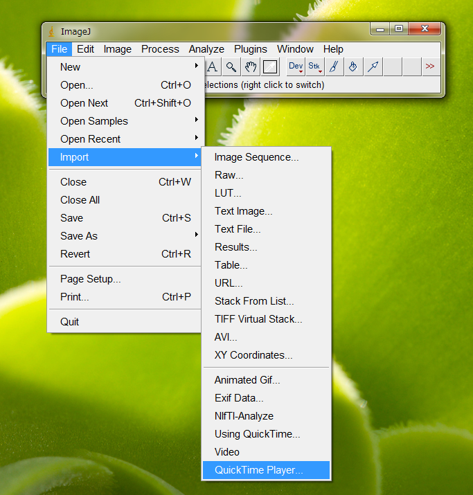Screen dimensions: 473x495
Task: Select Image Sequence... import option
Action: coord(266,157)
